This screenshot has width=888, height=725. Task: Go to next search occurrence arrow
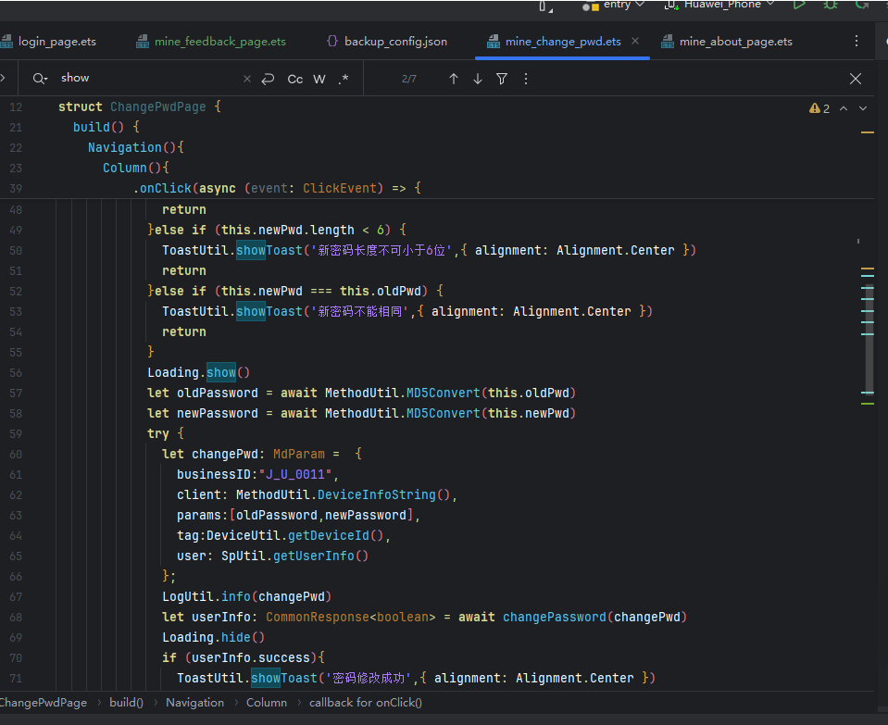[x=478, y=79]
